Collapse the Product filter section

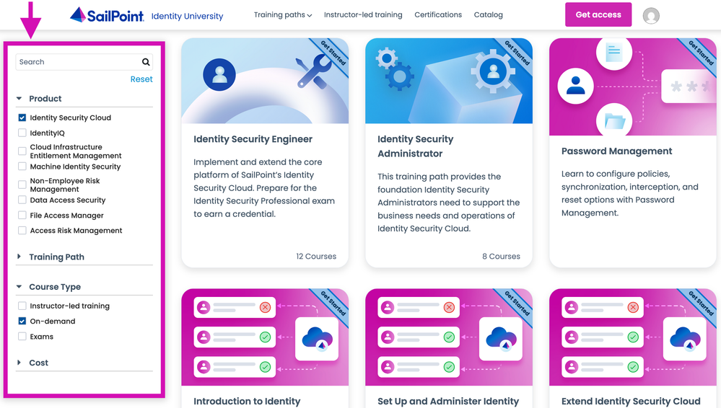(x=45, y=99)
